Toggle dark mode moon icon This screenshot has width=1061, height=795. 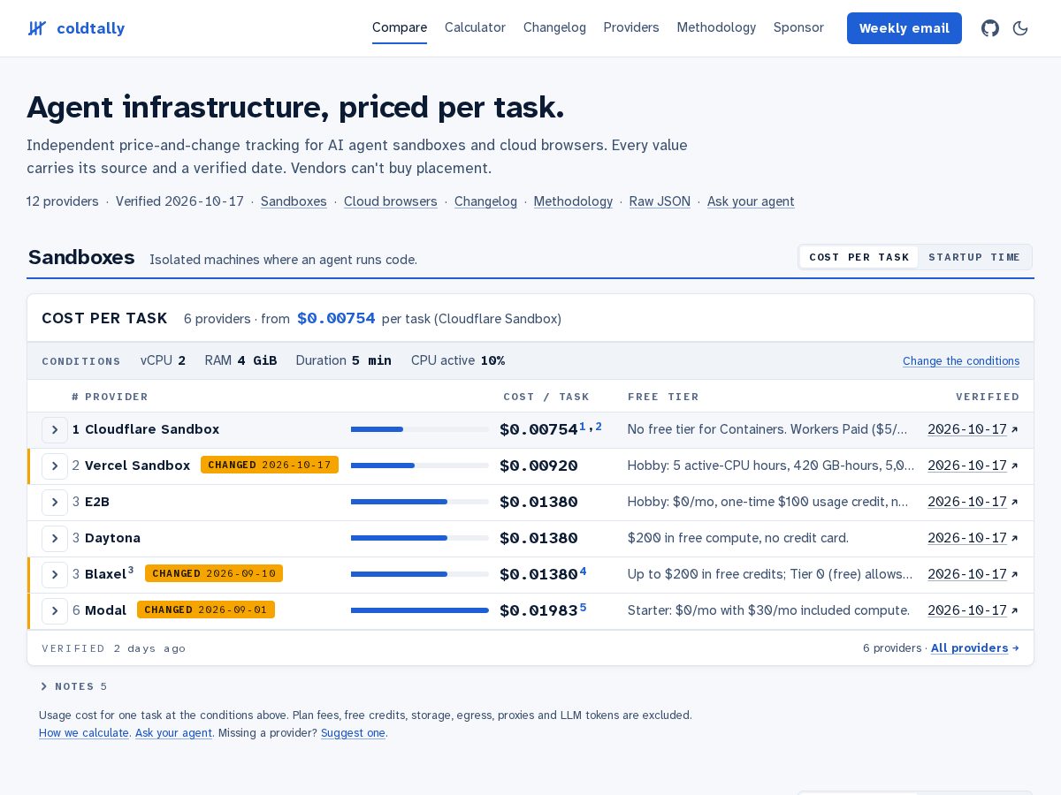1020,28
